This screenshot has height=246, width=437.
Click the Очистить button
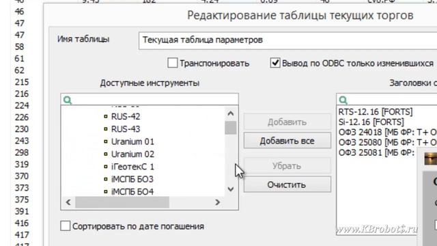pos(287,184)
